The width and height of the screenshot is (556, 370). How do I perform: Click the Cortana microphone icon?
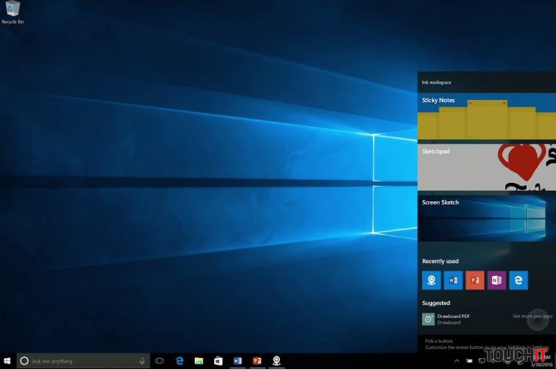pos(142,361)
